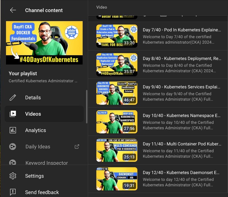Click the Day 8/40 video thumbnail

(117, 65)
